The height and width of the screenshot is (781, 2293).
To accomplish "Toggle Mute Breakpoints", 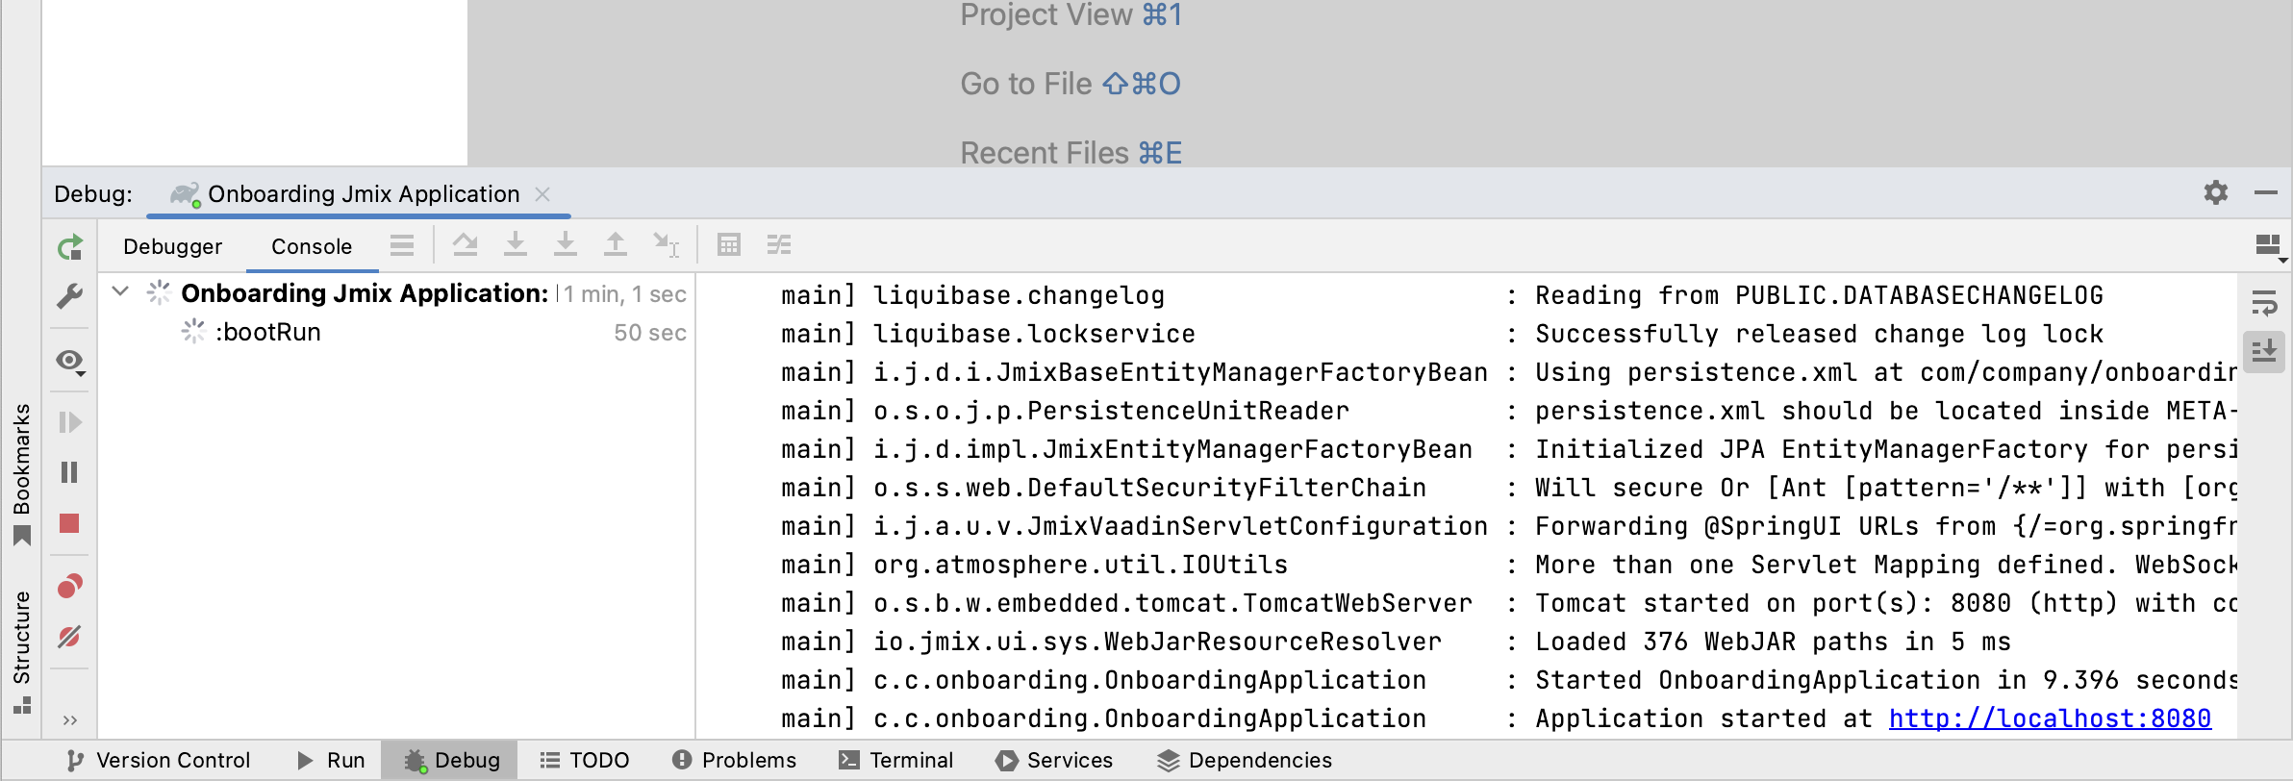I will pos(69,637).
